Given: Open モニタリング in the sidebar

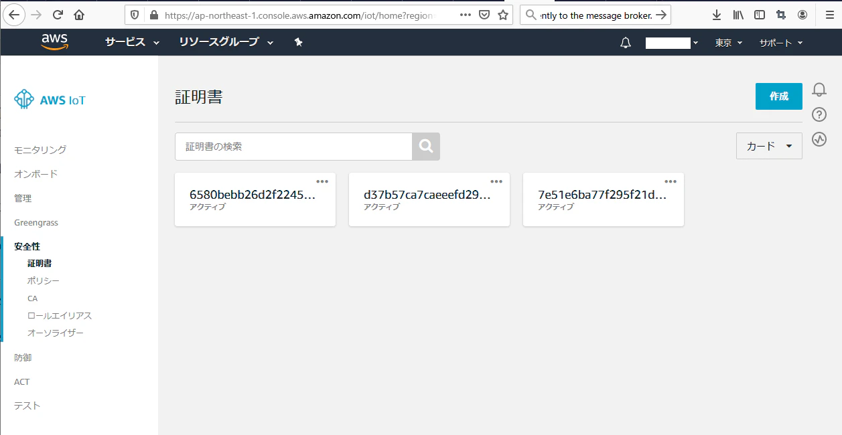Looking at the screenshot, I should tap(40, 149).
